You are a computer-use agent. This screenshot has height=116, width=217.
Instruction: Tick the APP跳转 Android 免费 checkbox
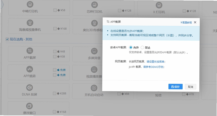pos(55,75)
